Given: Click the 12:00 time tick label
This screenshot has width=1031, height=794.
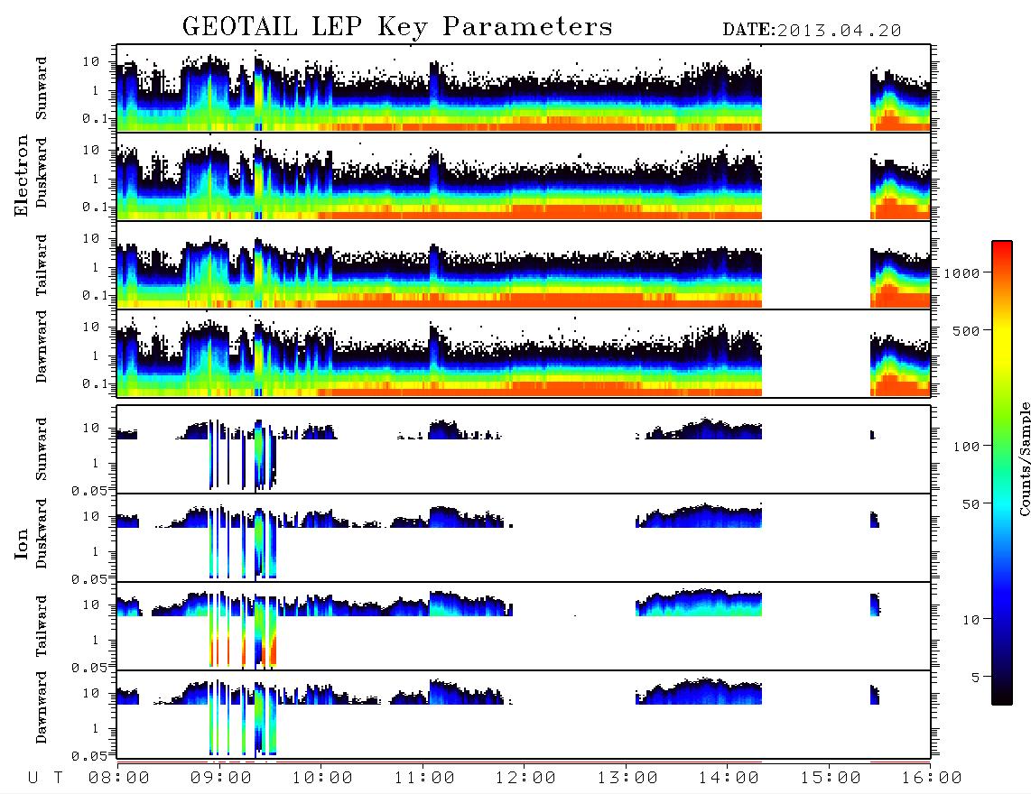Looking at the screenshot, I should (525, 779).
